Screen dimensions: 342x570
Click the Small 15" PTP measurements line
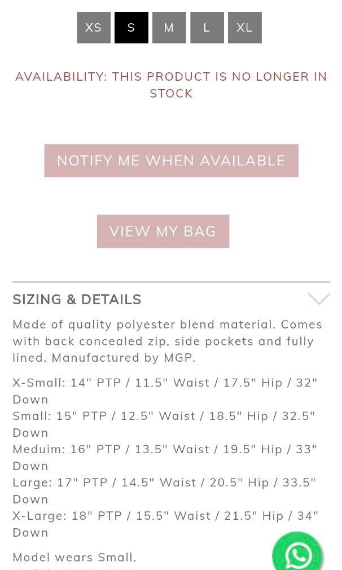coord(164,416)
